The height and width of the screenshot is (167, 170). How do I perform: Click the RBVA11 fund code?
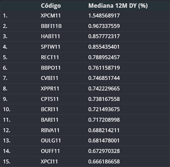(x=50, y=130)
